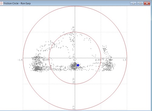Click the 0.75 label on the upper vertical axis
This screenshot has width=152, height=111.
(74, 29)
